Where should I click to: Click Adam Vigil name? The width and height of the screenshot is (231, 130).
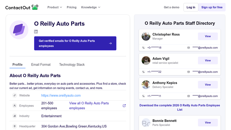click(161, 59)
